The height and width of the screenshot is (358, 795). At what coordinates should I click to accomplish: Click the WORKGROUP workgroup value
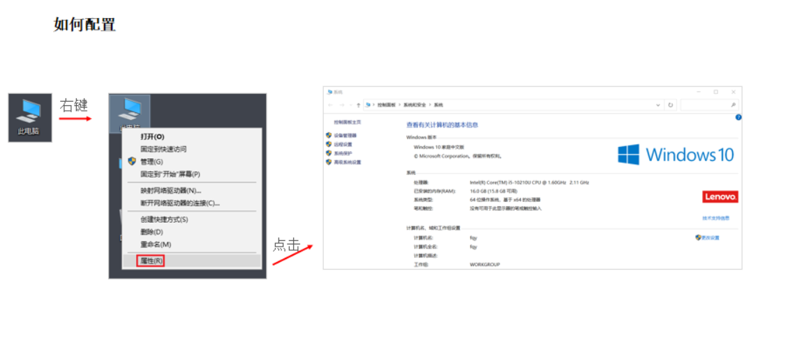484,265
